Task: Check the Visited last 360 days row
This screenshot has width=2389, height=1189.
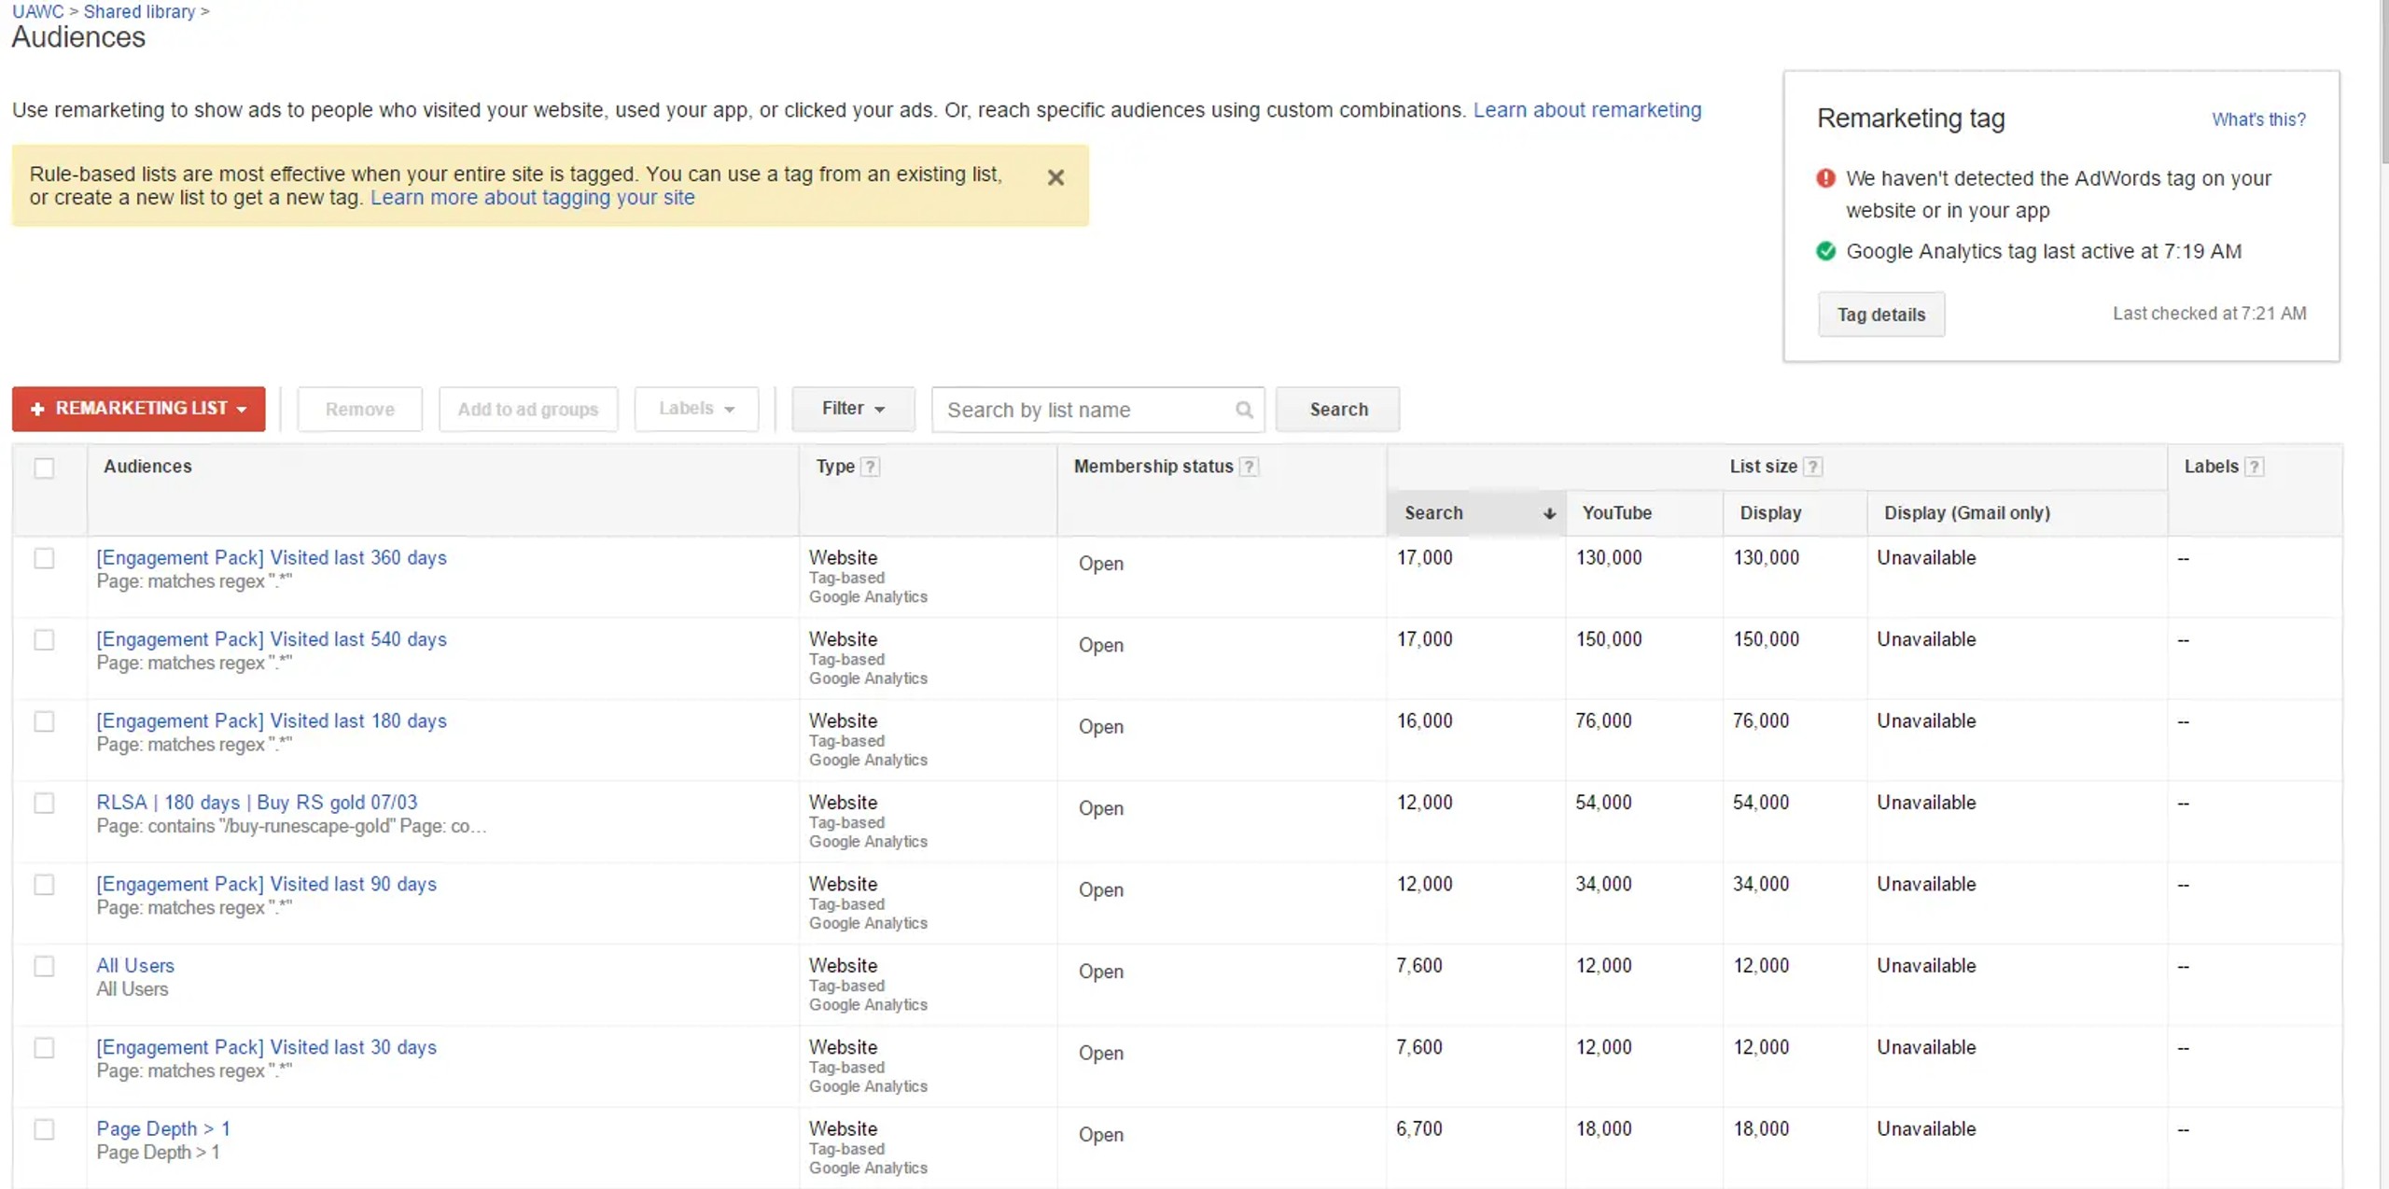Action: 44,558
